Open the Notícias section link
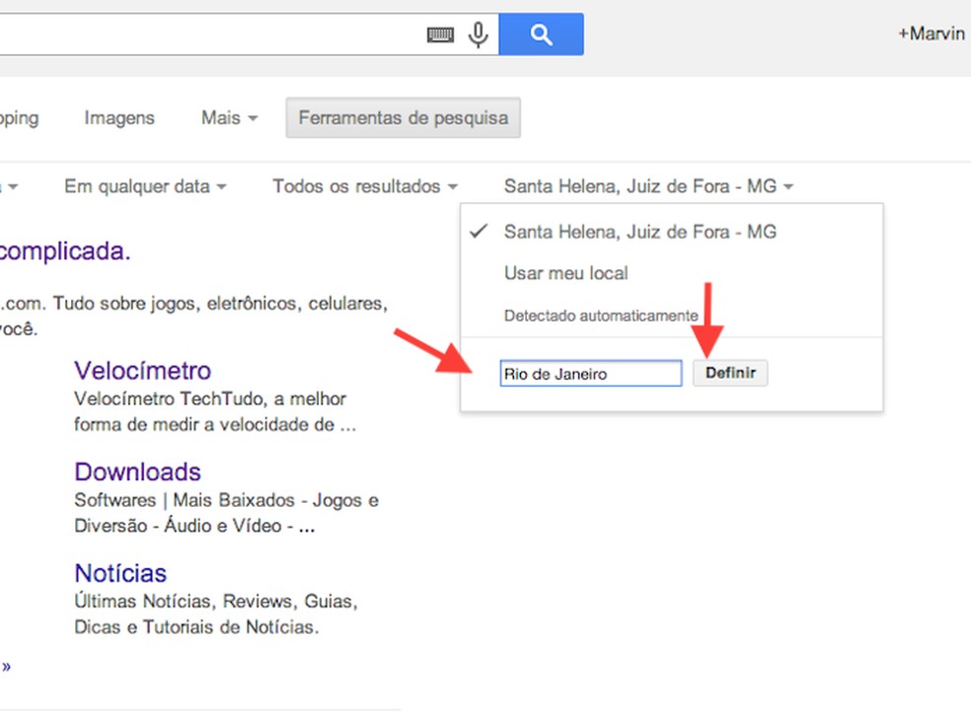The width and height of the screenshot is (971, 719). tap(120, 573)
